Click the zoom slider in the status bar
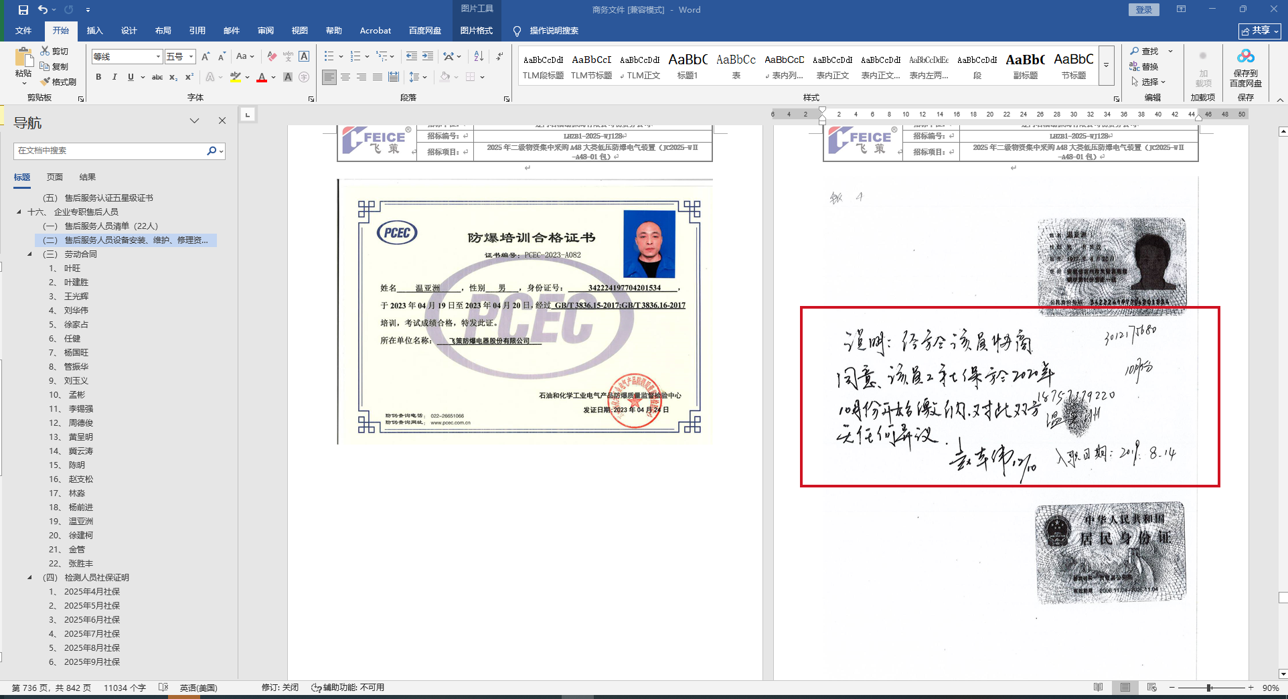Image resolution: width=1288 pixels, height=699 pixels. click(x=1210, y=688)
